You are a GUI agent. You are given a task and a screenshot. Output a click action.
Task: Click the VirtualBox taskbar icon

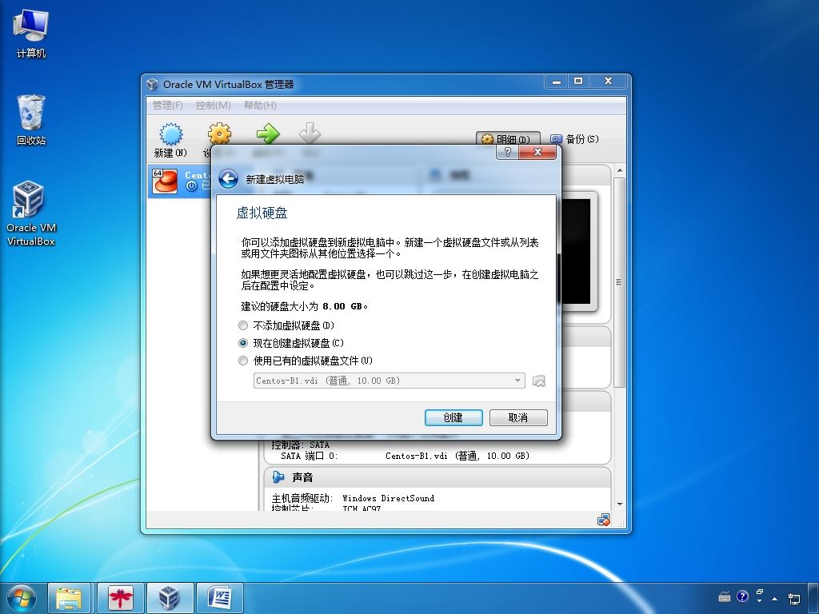(x=170, y=598)
